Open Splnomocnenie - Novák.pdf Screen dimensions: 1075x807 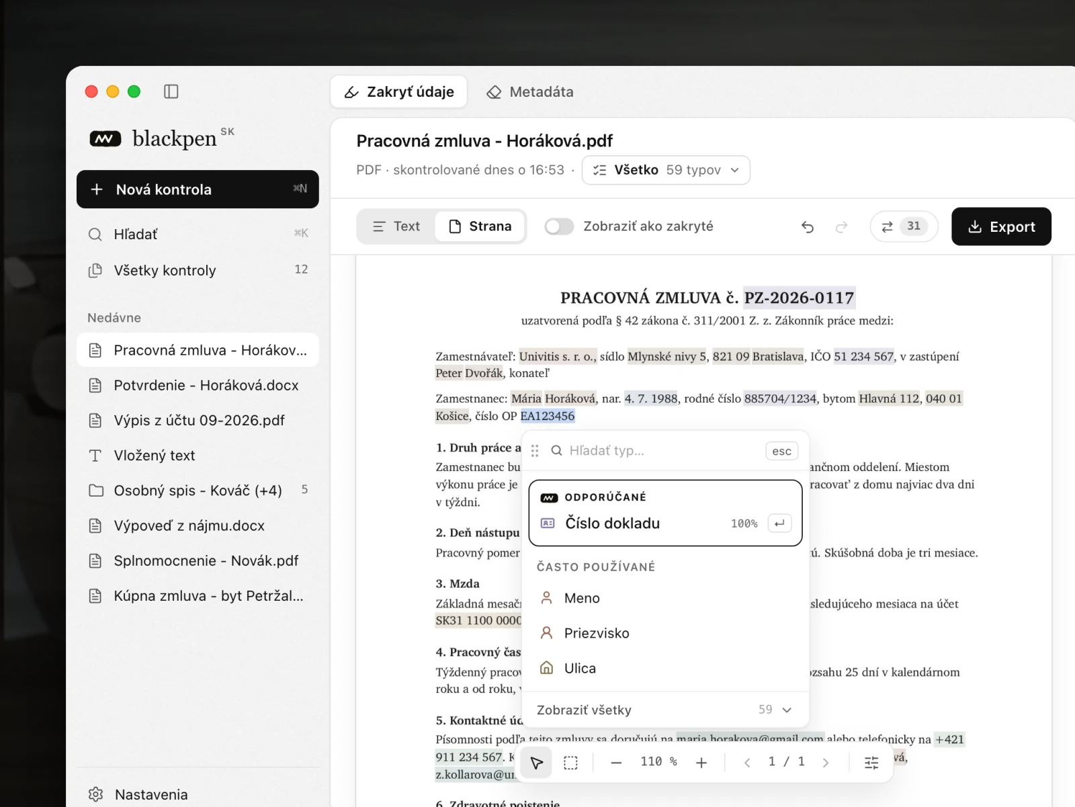(x=198, y=560)
